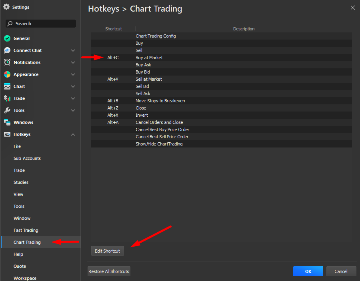Click the Notifications alarm clock icon
Viewport: 360px width, 281px height.
pyautogui.click(x=7, y=62)
